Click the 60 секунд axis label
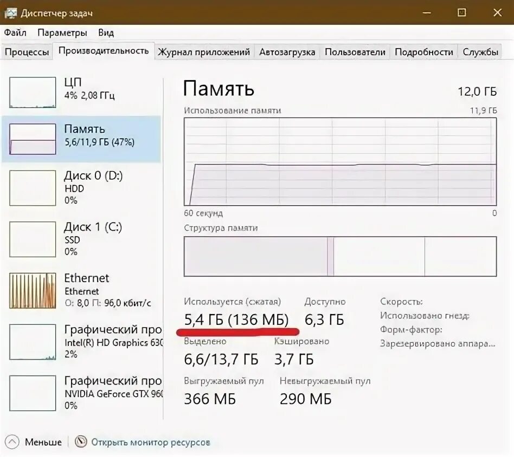 203,213
